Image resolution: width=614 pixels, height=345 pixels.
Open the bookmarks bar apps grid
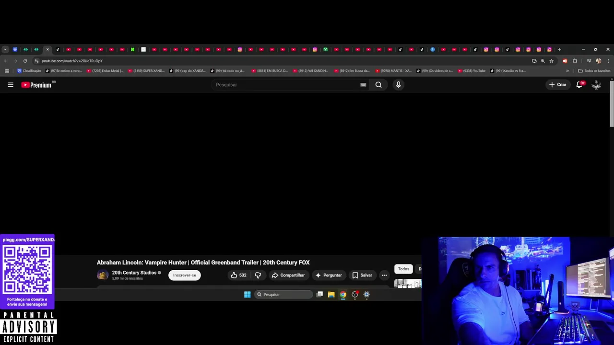(x=7, y=71)
